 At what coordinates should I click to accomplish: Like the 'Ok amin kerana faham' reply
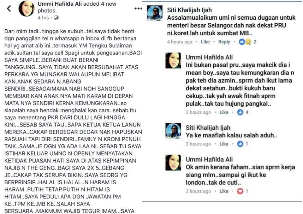224,191
